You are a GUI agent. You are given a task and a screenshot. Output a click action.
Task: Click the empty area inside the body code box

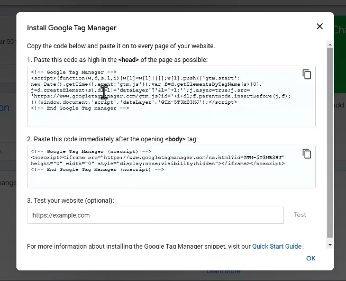(159, 179)
